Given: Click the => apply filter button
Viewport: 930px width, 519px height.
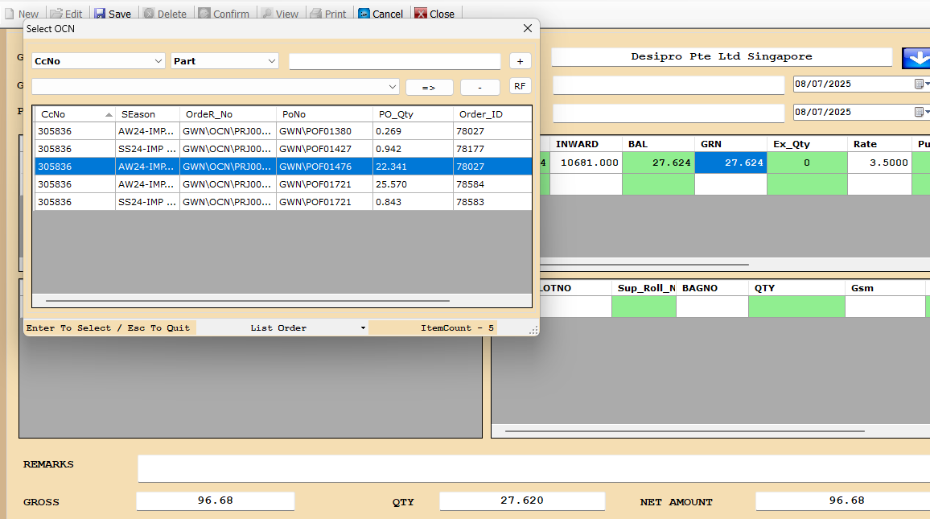Looking at the screenshot, I should coord(429,87).
